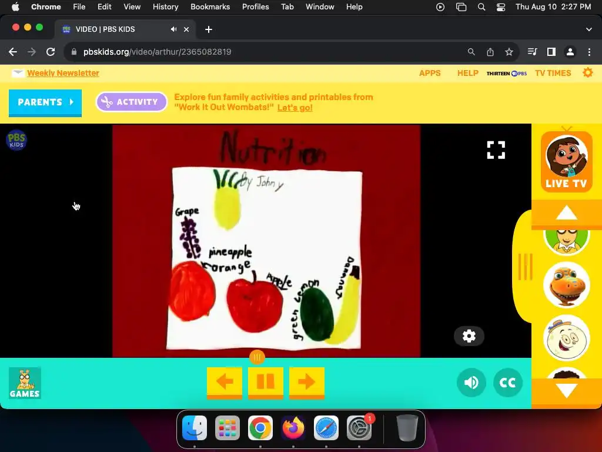
Task: Click the purple ACTIVITY button
Action: [131, 102]
